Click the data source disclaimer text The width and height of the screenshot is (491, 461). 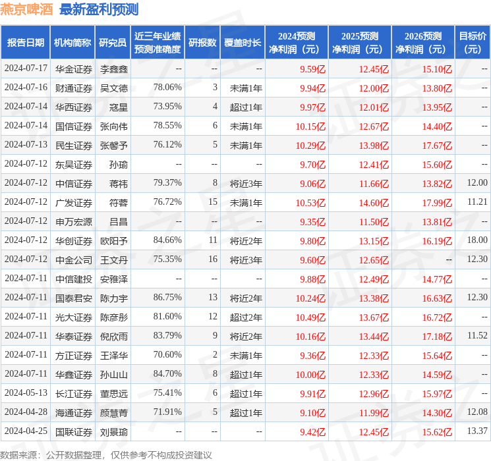106,454
